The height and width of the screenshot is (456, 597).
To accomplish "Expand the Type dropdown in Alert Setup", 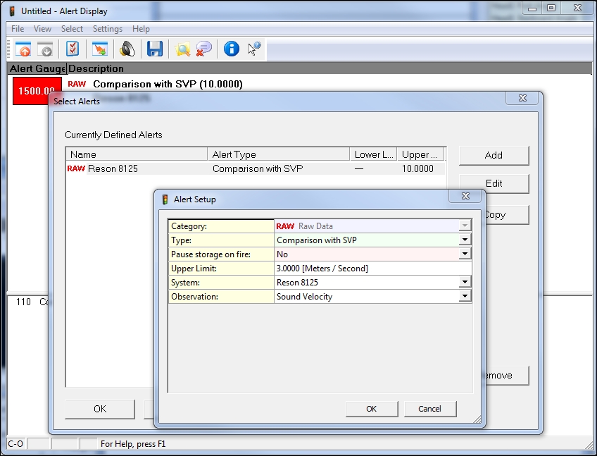I will (x=465, y=240).
